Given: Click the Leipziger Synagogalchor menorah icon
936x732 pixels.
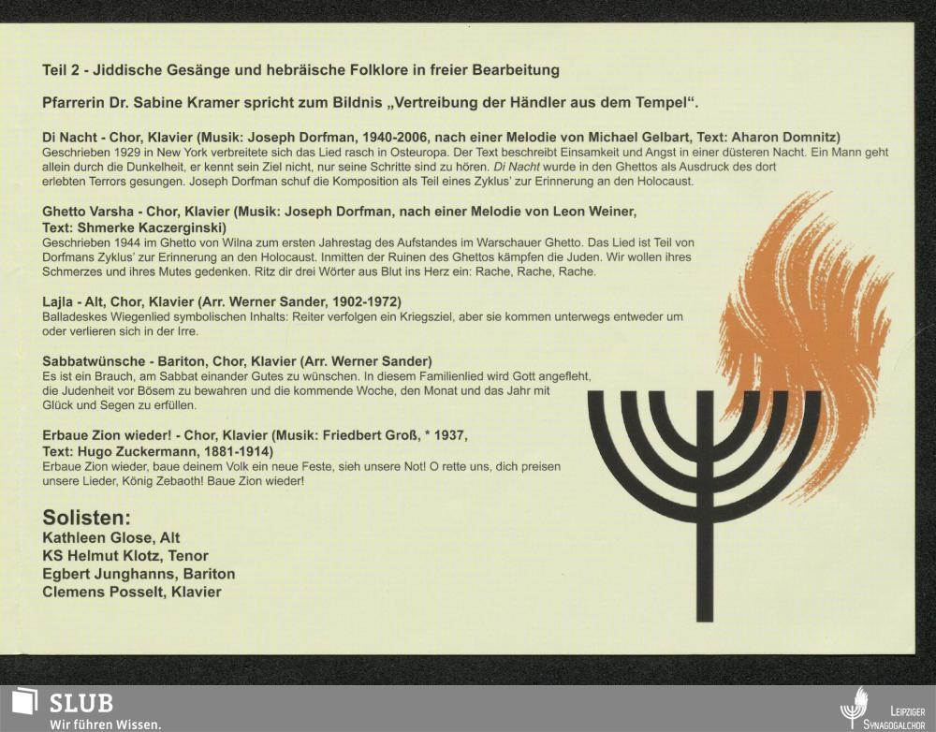Looking at the screenshot, I should pyautogui.click(x=854, y=708).
